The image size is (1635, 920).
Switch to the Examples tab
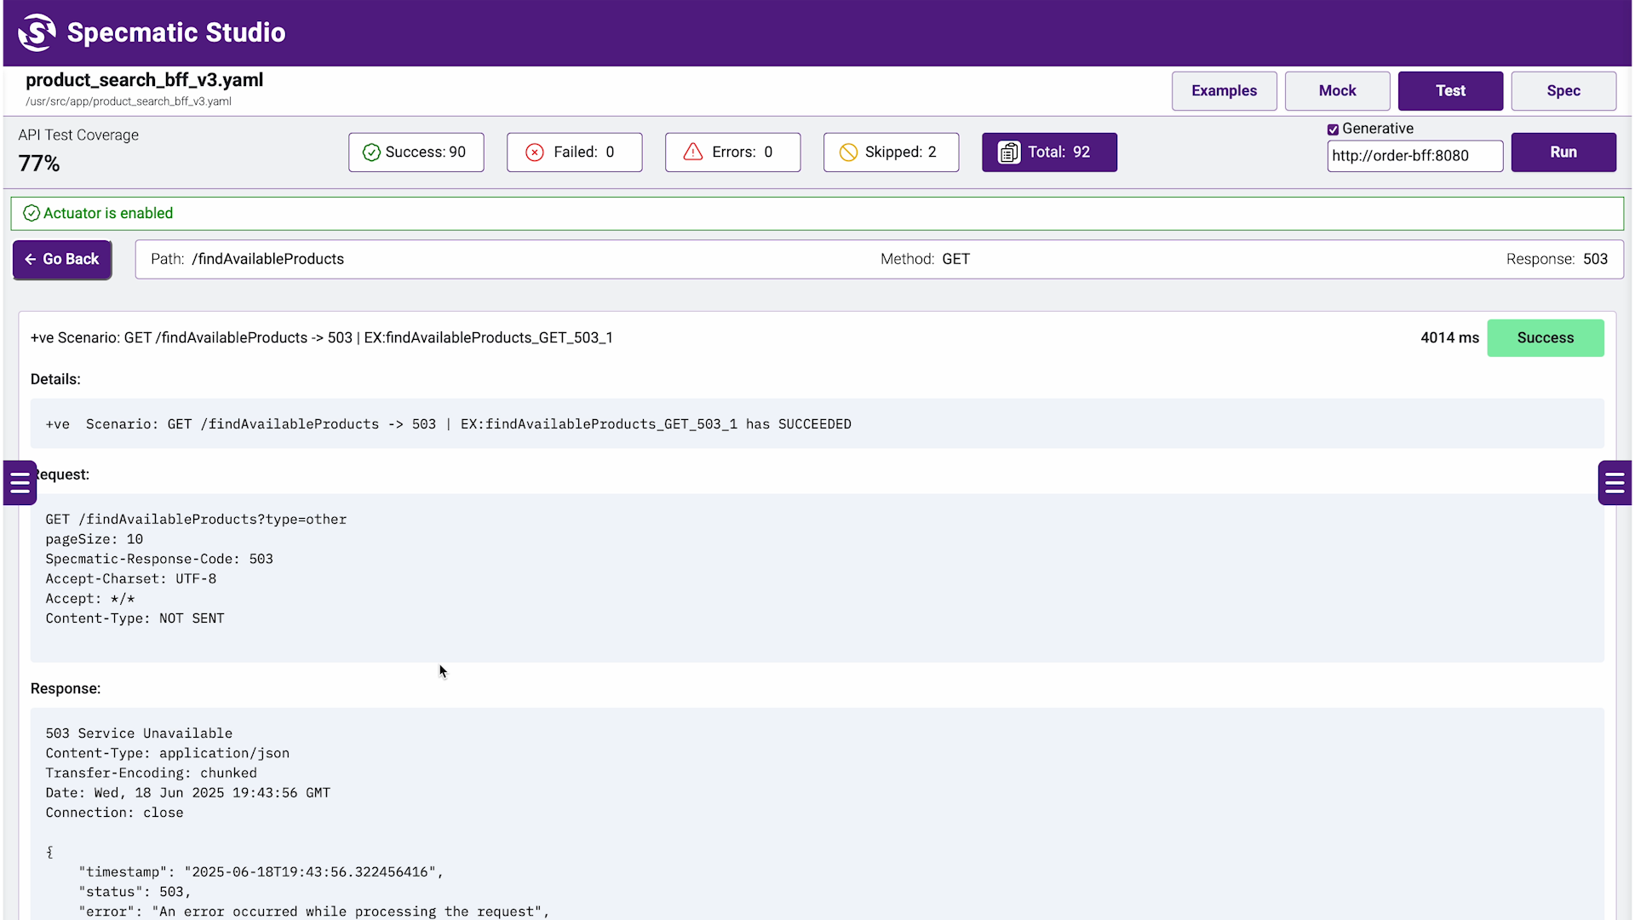click(1224, 91)
